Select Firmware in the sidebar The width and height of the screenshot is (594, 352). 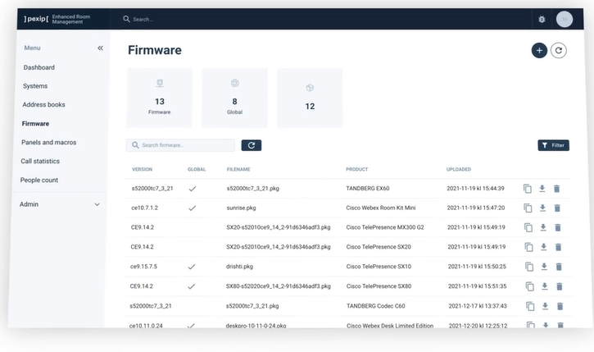(35, 123)
